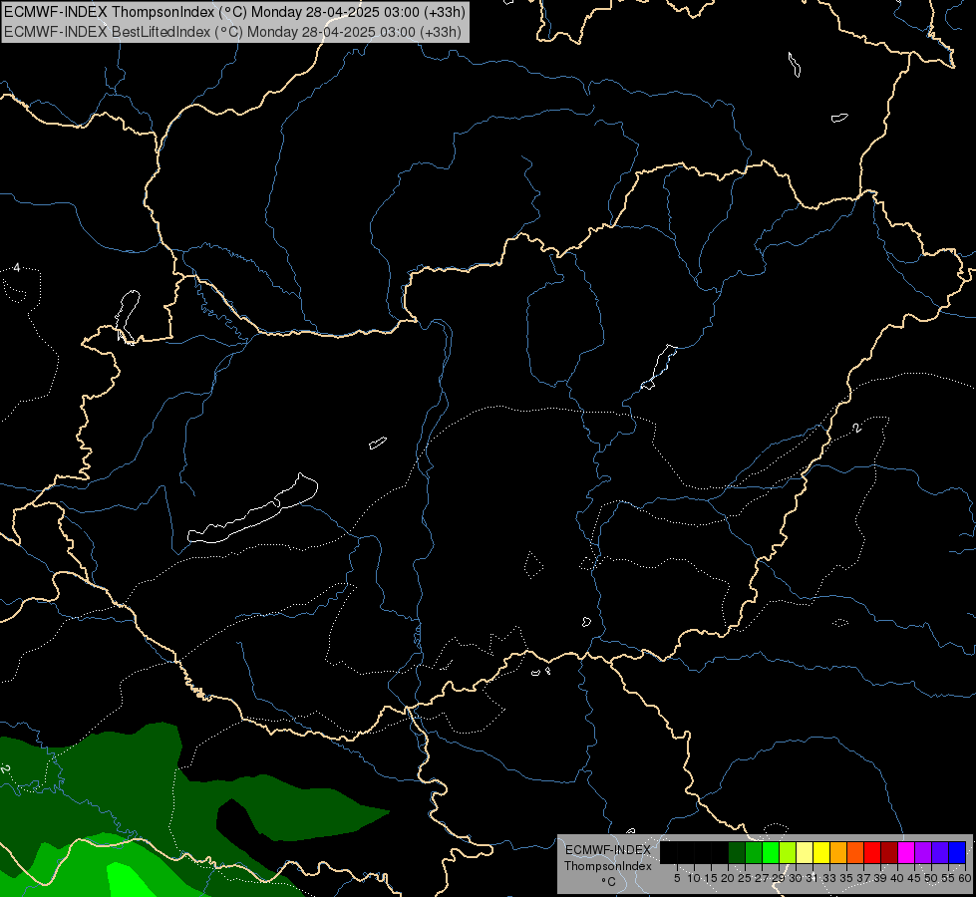Viewport: 976px width, 897px height.
Task: Click the lime 29–30 legend swatch
Action: pyautogui.click(x=788, y=852)
